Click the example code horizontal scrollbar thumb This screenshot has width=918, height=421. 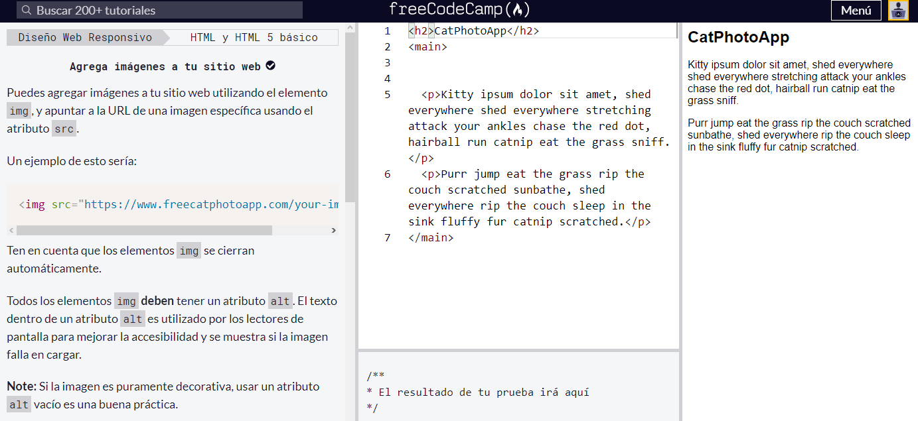point(144,230)
